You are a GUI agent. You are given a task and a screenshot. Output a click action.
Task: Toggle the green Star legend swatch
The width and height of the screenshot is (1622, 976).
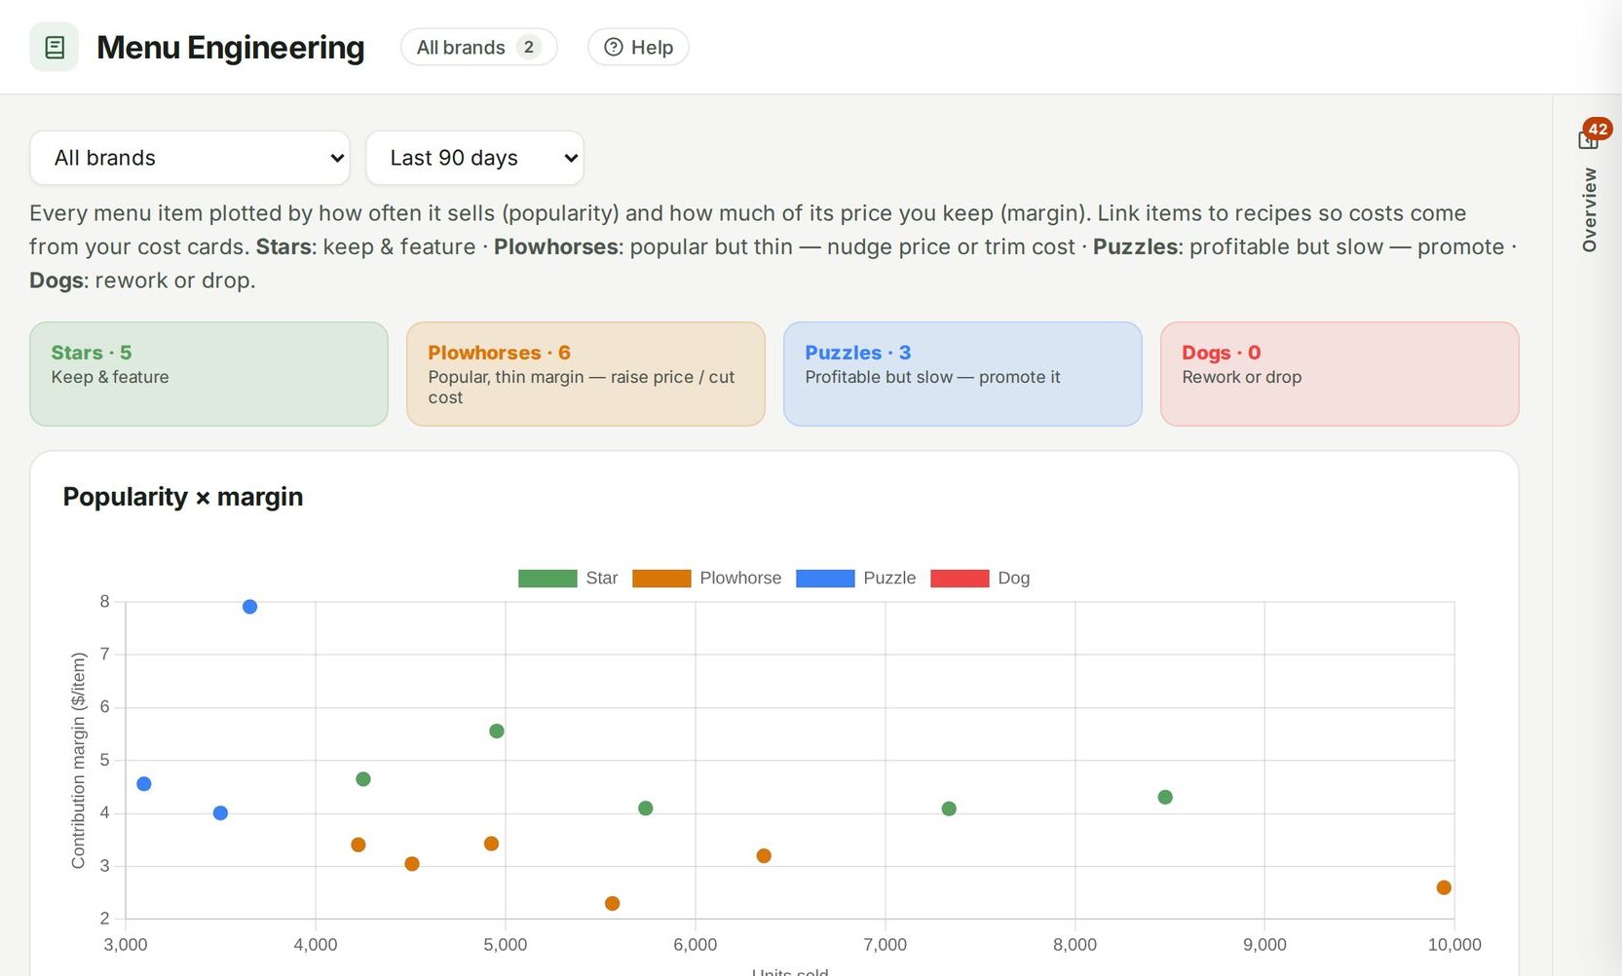[547, 579]
